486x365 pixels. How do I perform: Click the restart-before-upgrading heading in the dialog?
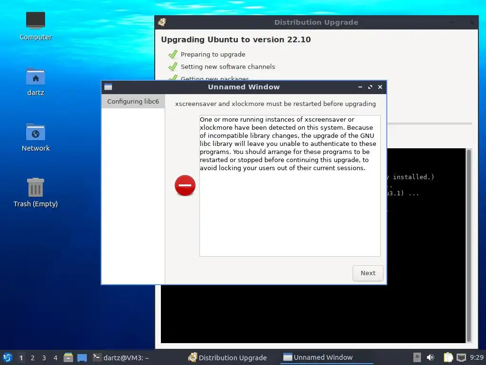[x=275, y=104]
